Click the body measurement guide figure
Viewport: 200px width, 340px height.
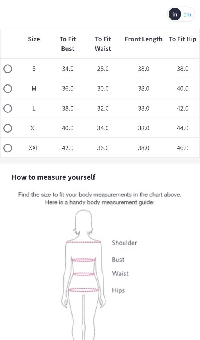(x=84, y=272)
